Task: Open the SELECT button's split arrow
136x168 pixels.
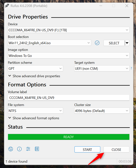Action: (127, 43)
